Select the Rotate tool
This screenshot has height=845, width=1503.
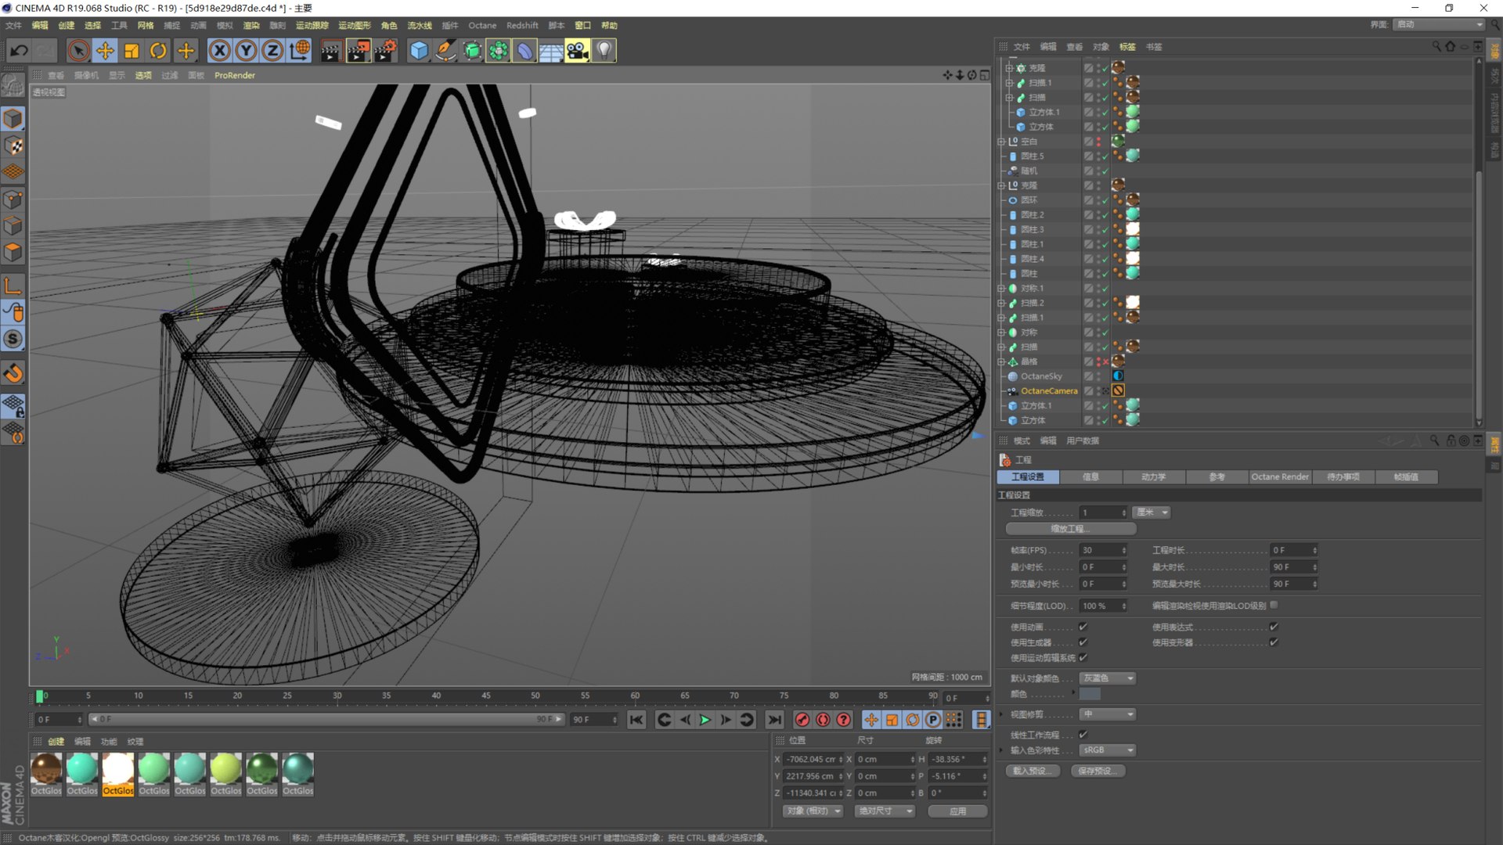click(x=158, y=51)
